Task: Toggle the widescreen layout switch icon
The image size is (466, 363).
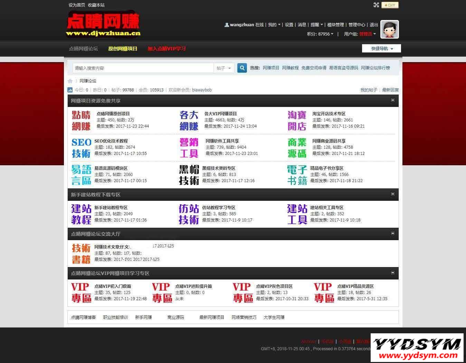Action: click(x=376, y=5)
